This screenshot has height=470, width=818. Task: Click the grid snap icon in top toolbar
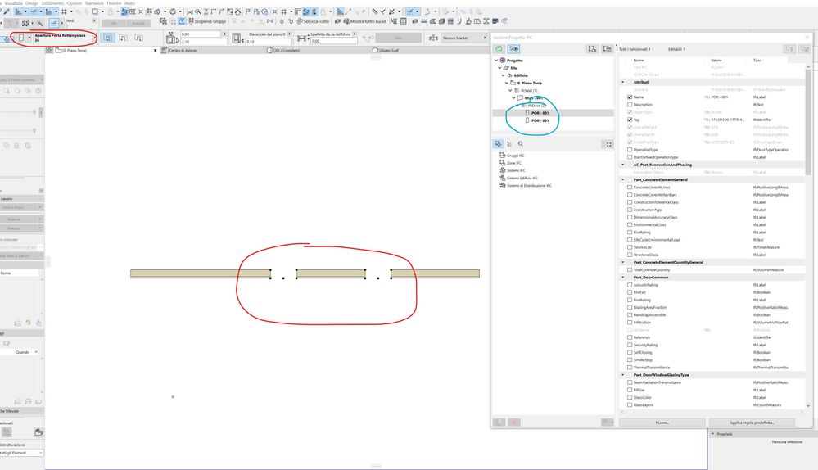(x=64, y=11)
